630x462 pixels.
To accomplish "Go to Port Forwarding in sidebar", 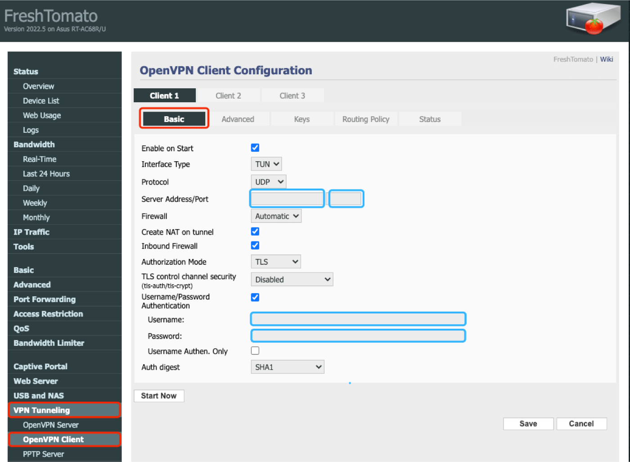I will [45, 299].
